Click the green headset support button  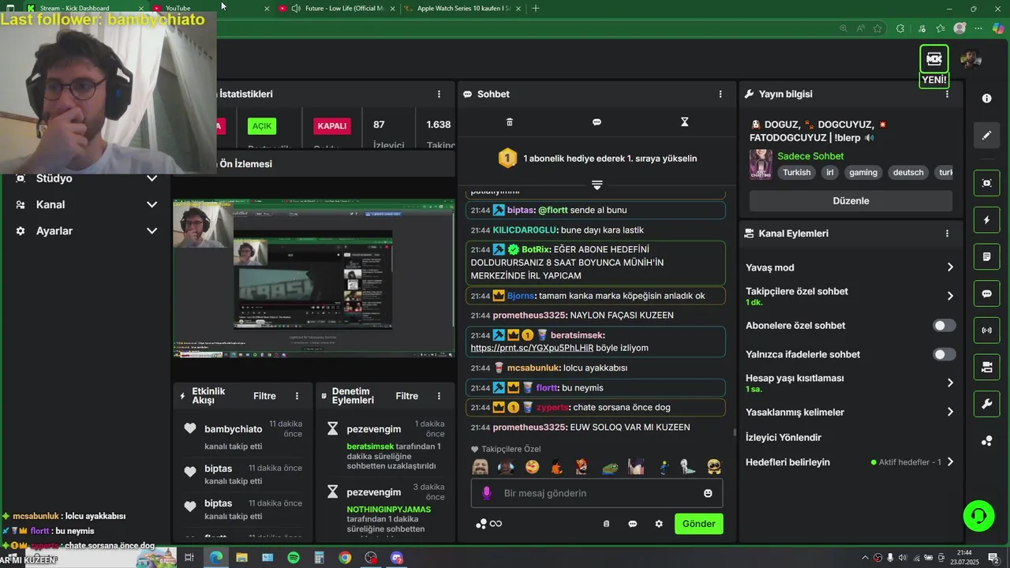click(978, 516)
